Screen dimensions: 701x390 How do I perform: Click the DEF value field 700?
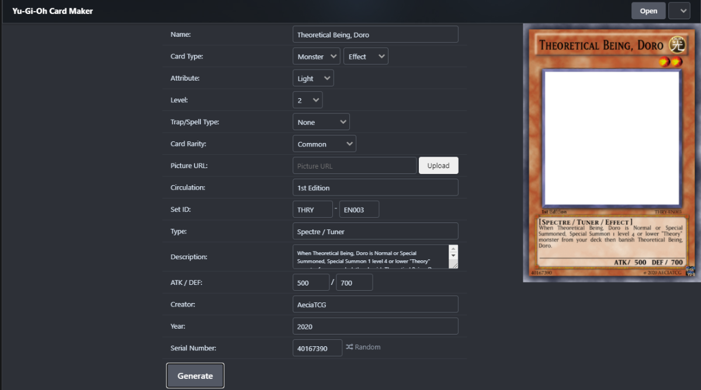[354, 283]
